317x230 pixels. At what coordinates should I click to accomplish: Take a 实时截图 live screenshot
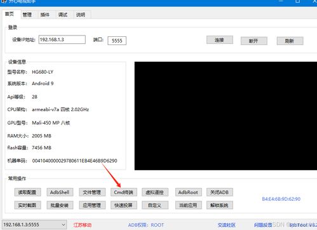click(x=27, y=205)
